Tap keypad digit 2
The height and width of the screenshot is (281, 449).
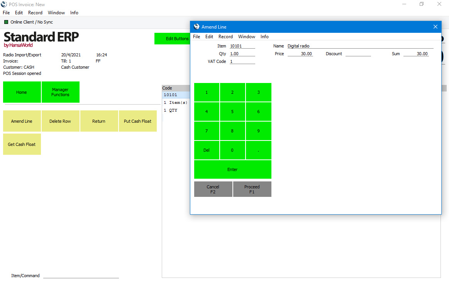(232, 92)
